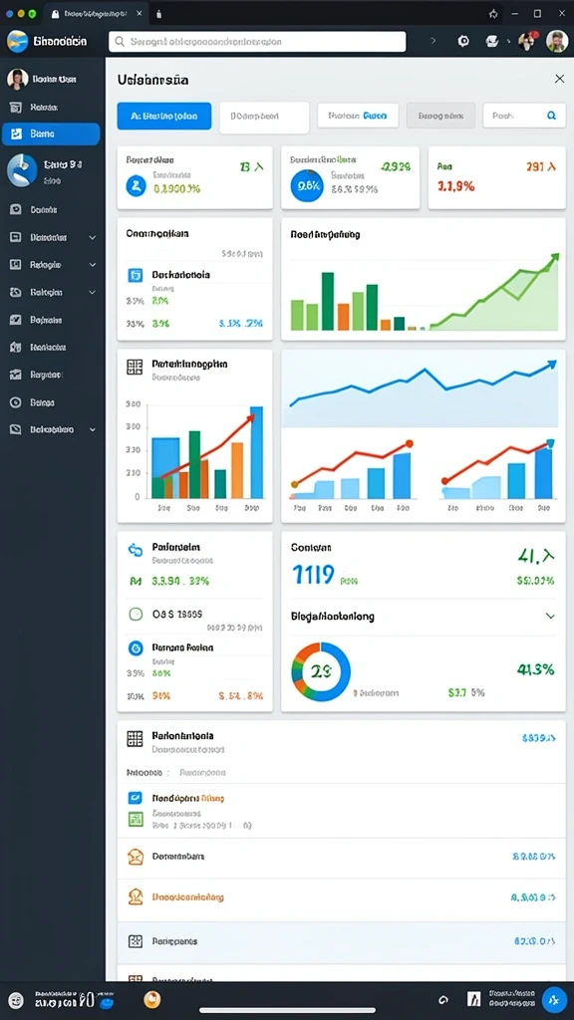Screen dimensions: 574x1020
Task: Select the highlighted blue sidebar menu item
Action: click(x=51, y=133)
